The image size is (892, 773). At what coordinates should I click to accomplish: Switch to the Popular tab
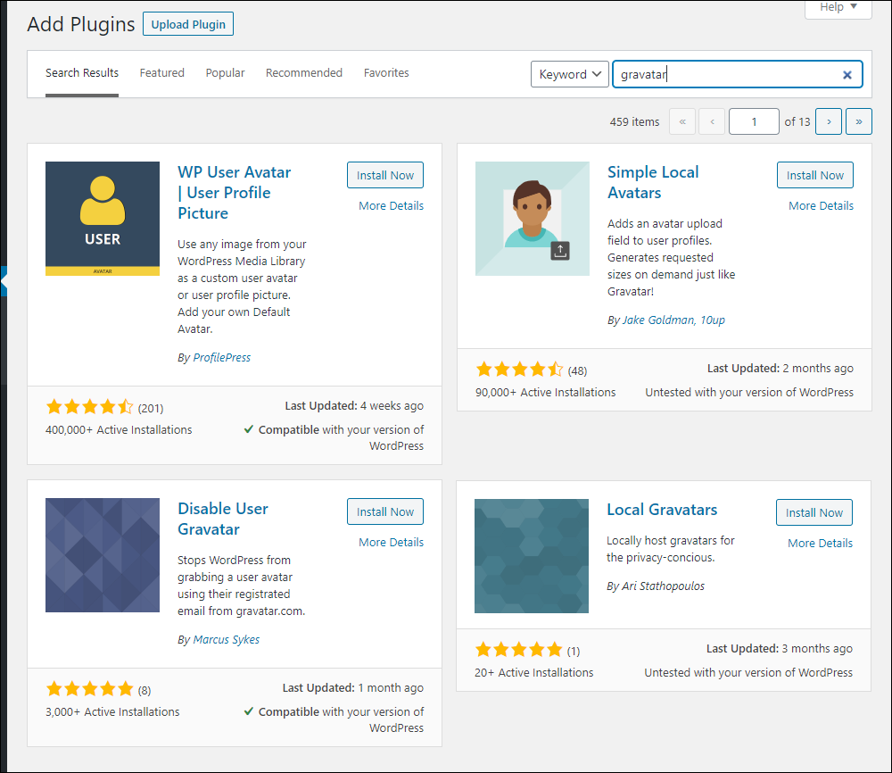(x=226, y=73)
